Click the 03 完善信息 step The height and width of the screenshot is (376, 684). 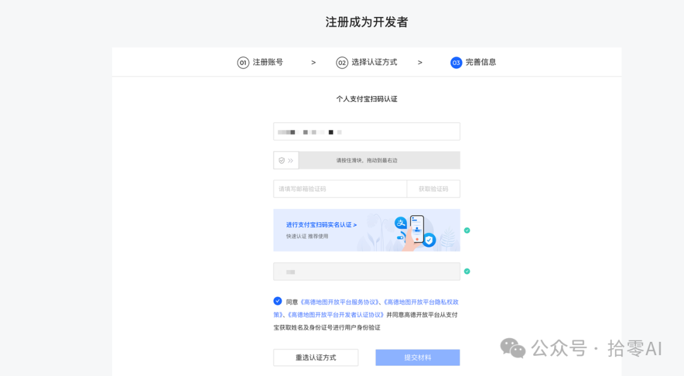pyautogui.click(x=473, y=63)
